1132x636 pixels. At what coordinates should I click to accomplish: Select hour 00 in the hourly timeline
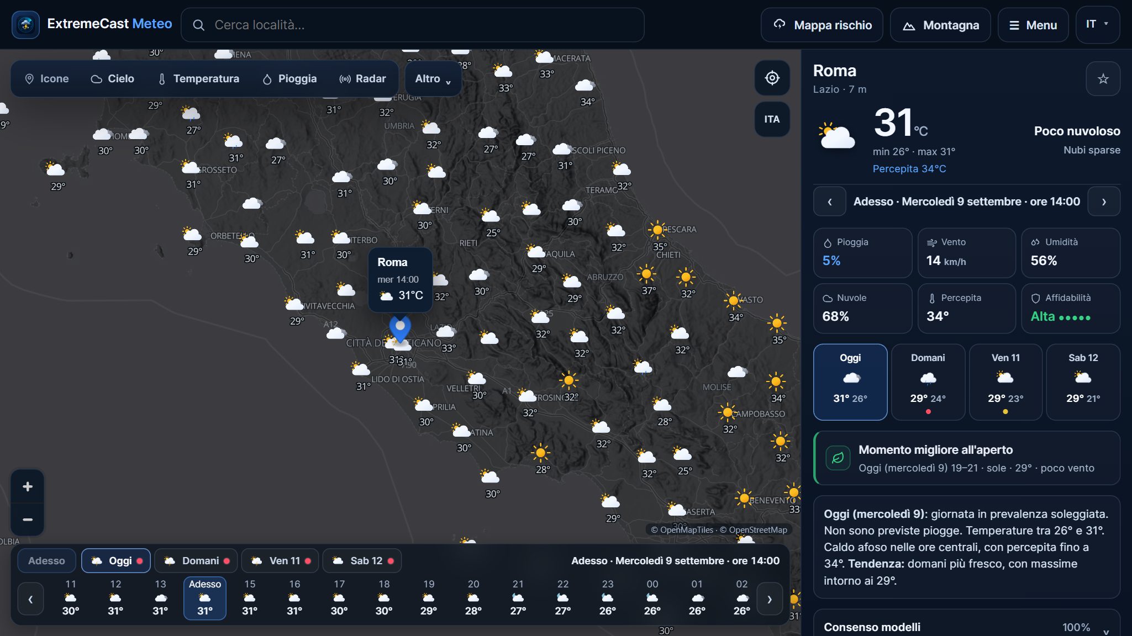coord(652,598)
